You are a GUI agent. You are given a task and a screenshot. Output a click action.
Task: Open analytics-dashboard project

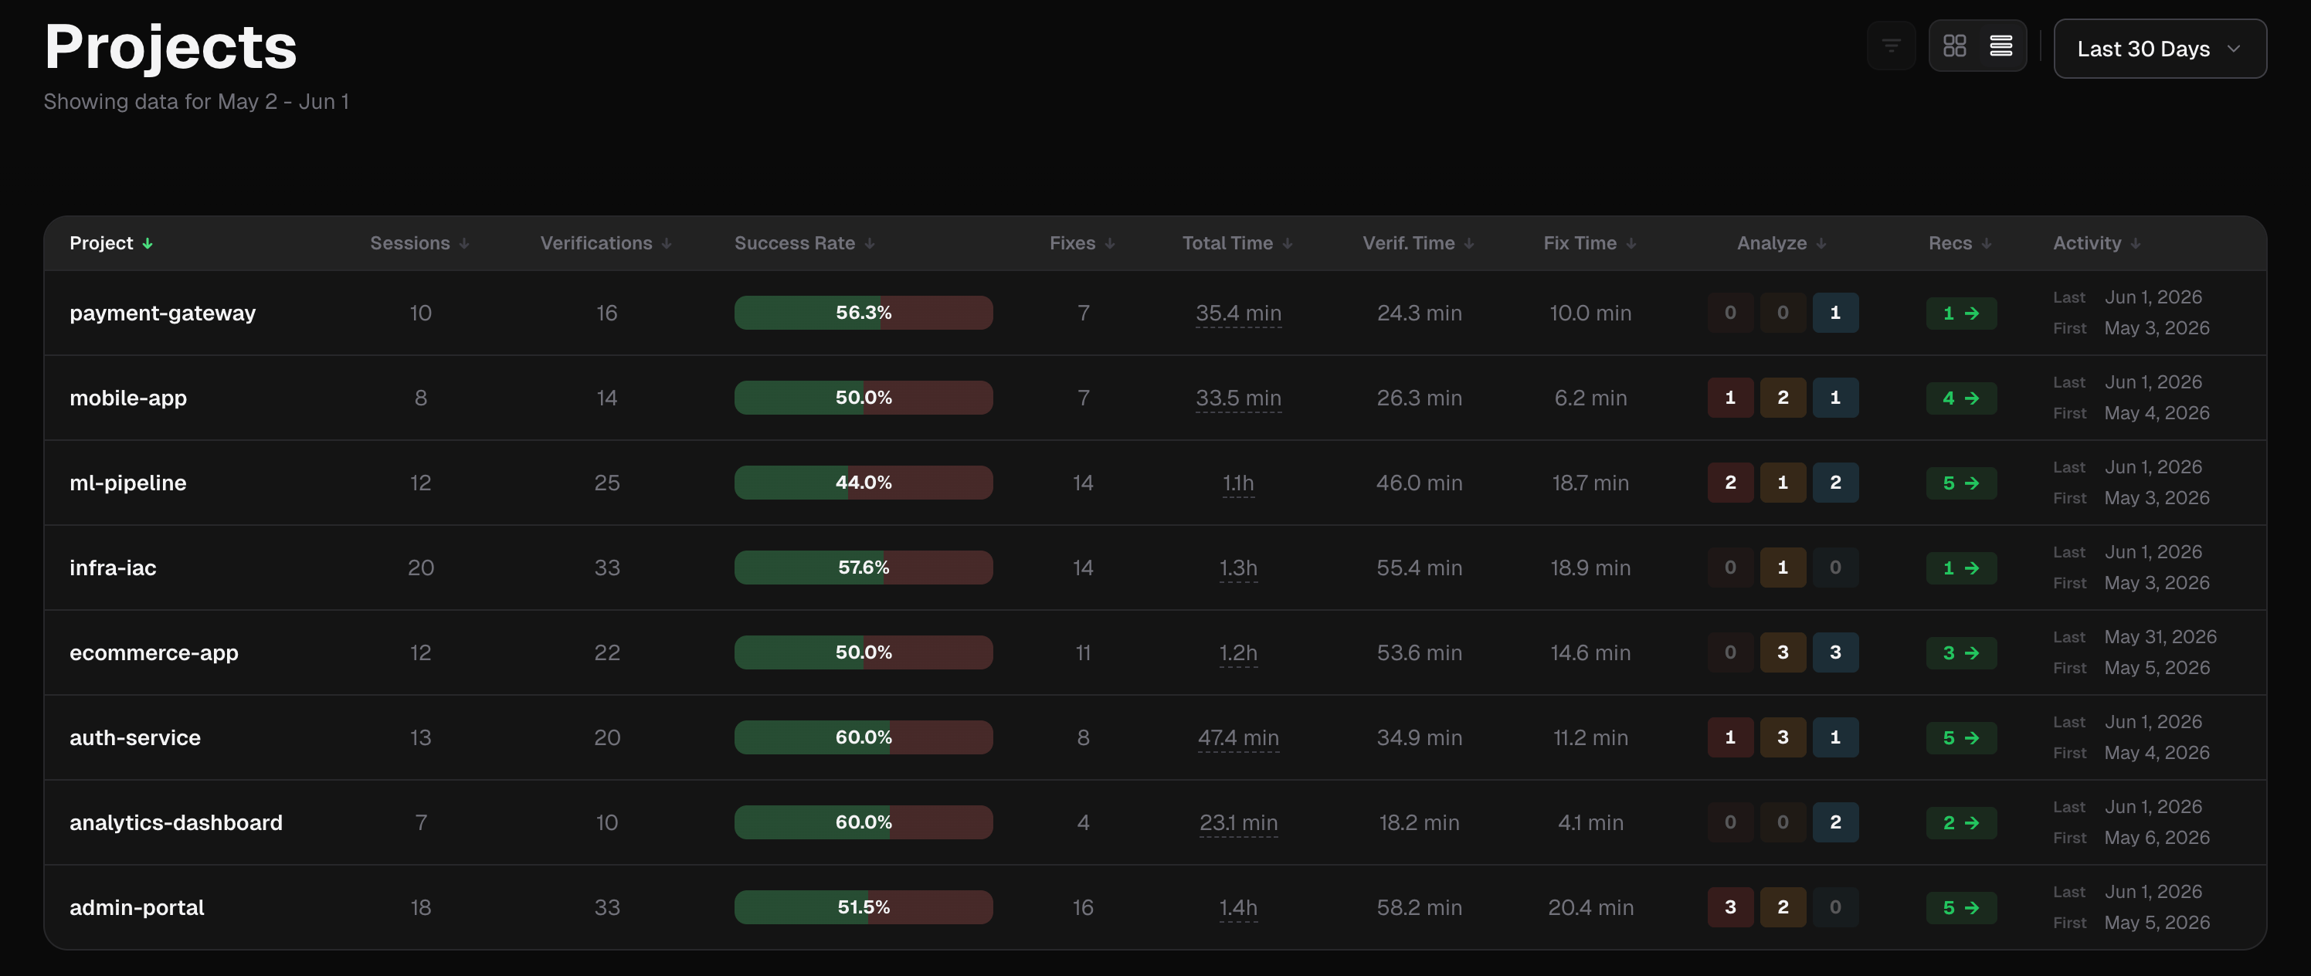(176, 822)
